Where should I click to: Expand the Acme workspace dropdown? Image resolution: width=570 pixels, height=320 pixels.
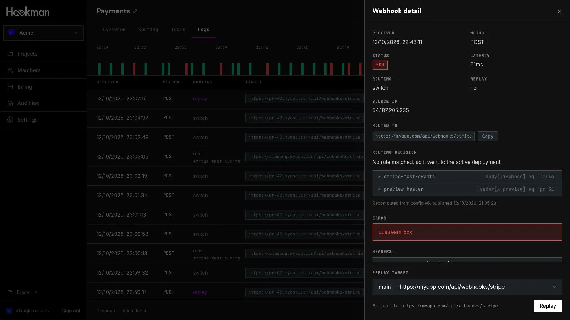click(43, 33)
